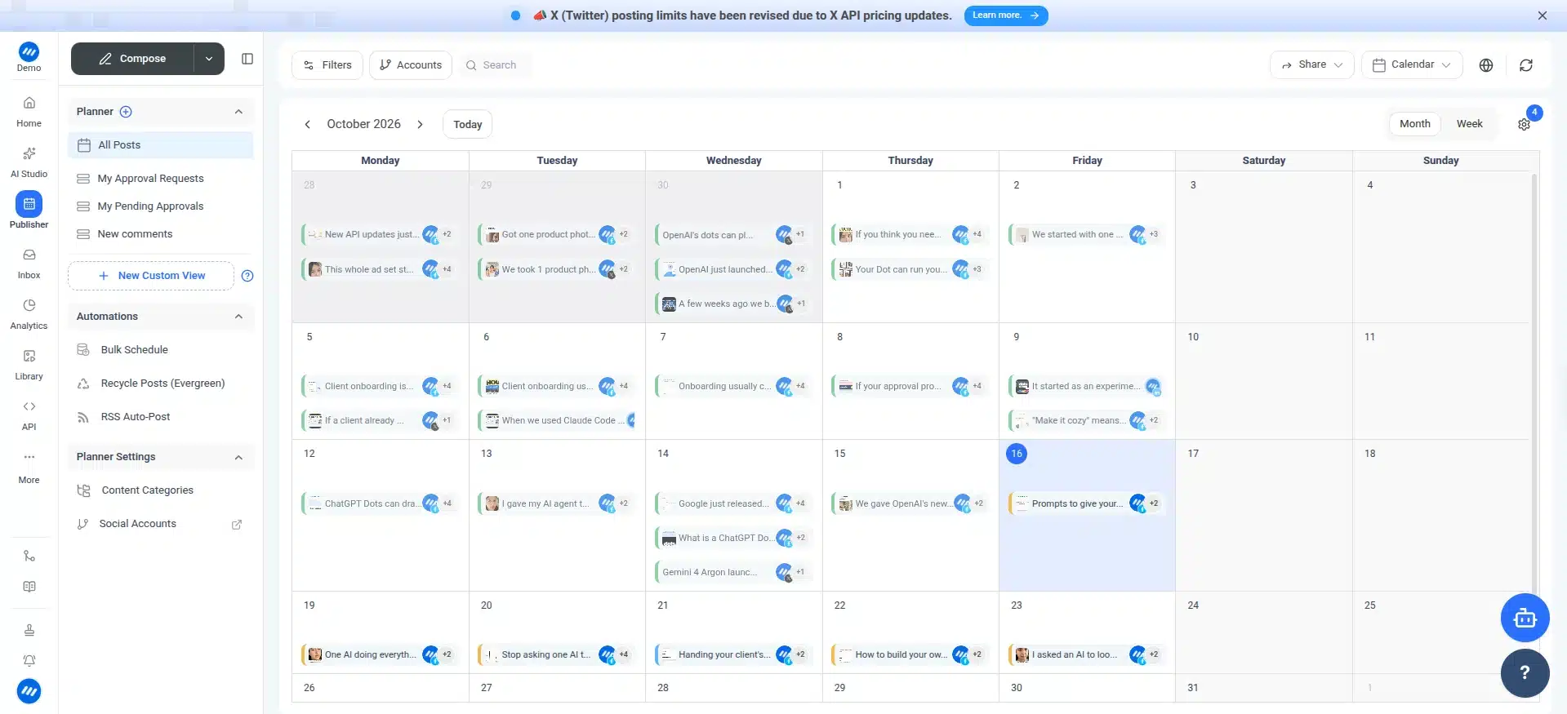Image resolution: width=1567 pixels, height=714 pixels.
Task: Open the Analytics section
Action: click(x=29, y=314)
